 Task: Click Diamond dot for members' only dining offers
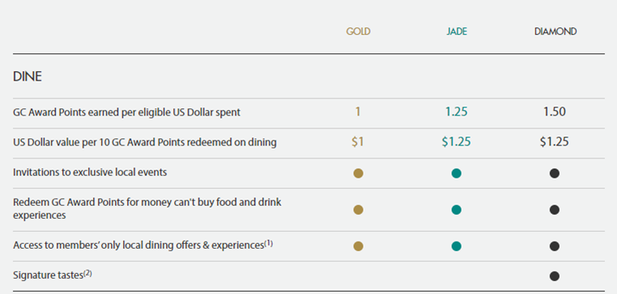(555, 246)
